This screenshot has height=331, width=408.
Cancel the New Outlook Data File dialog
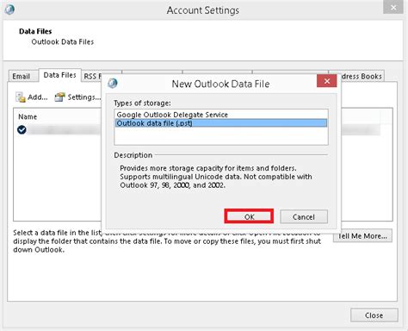(304, 216)
